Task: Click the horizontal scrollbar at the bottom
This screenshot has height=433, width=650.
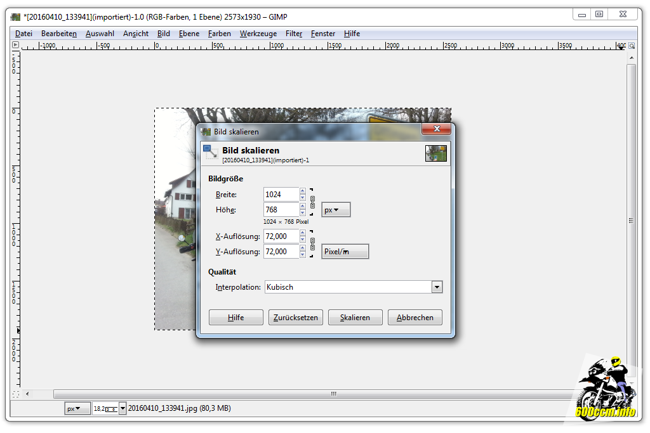Action: click(333, 394)
